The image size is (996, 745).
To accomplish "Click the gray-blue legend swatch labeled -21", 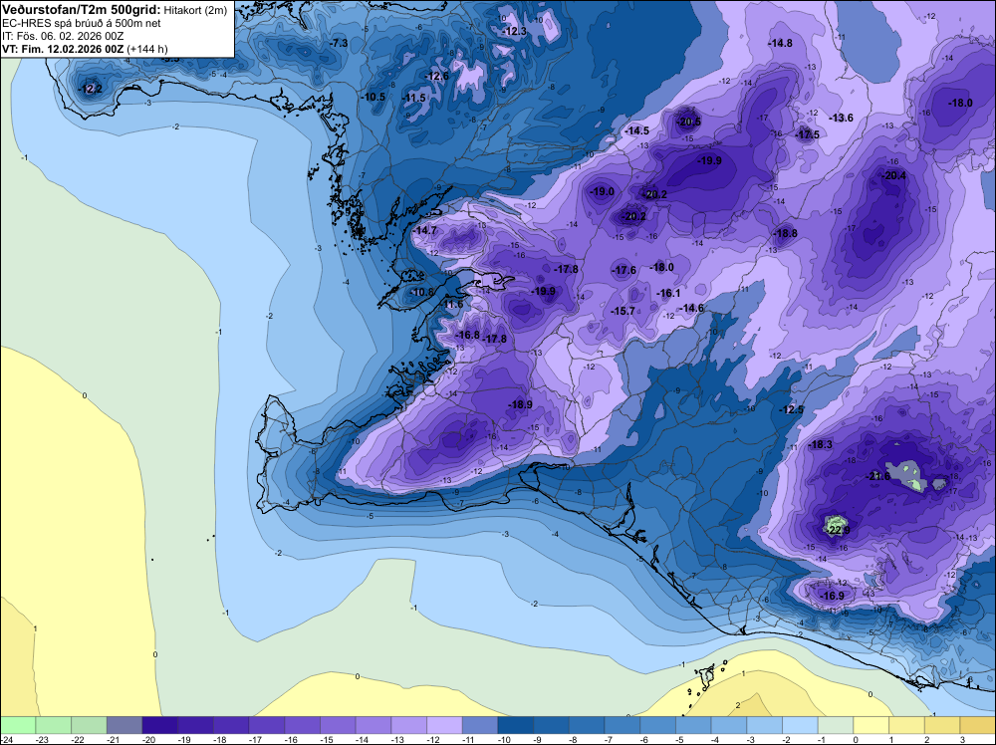I will click(124, 725).
